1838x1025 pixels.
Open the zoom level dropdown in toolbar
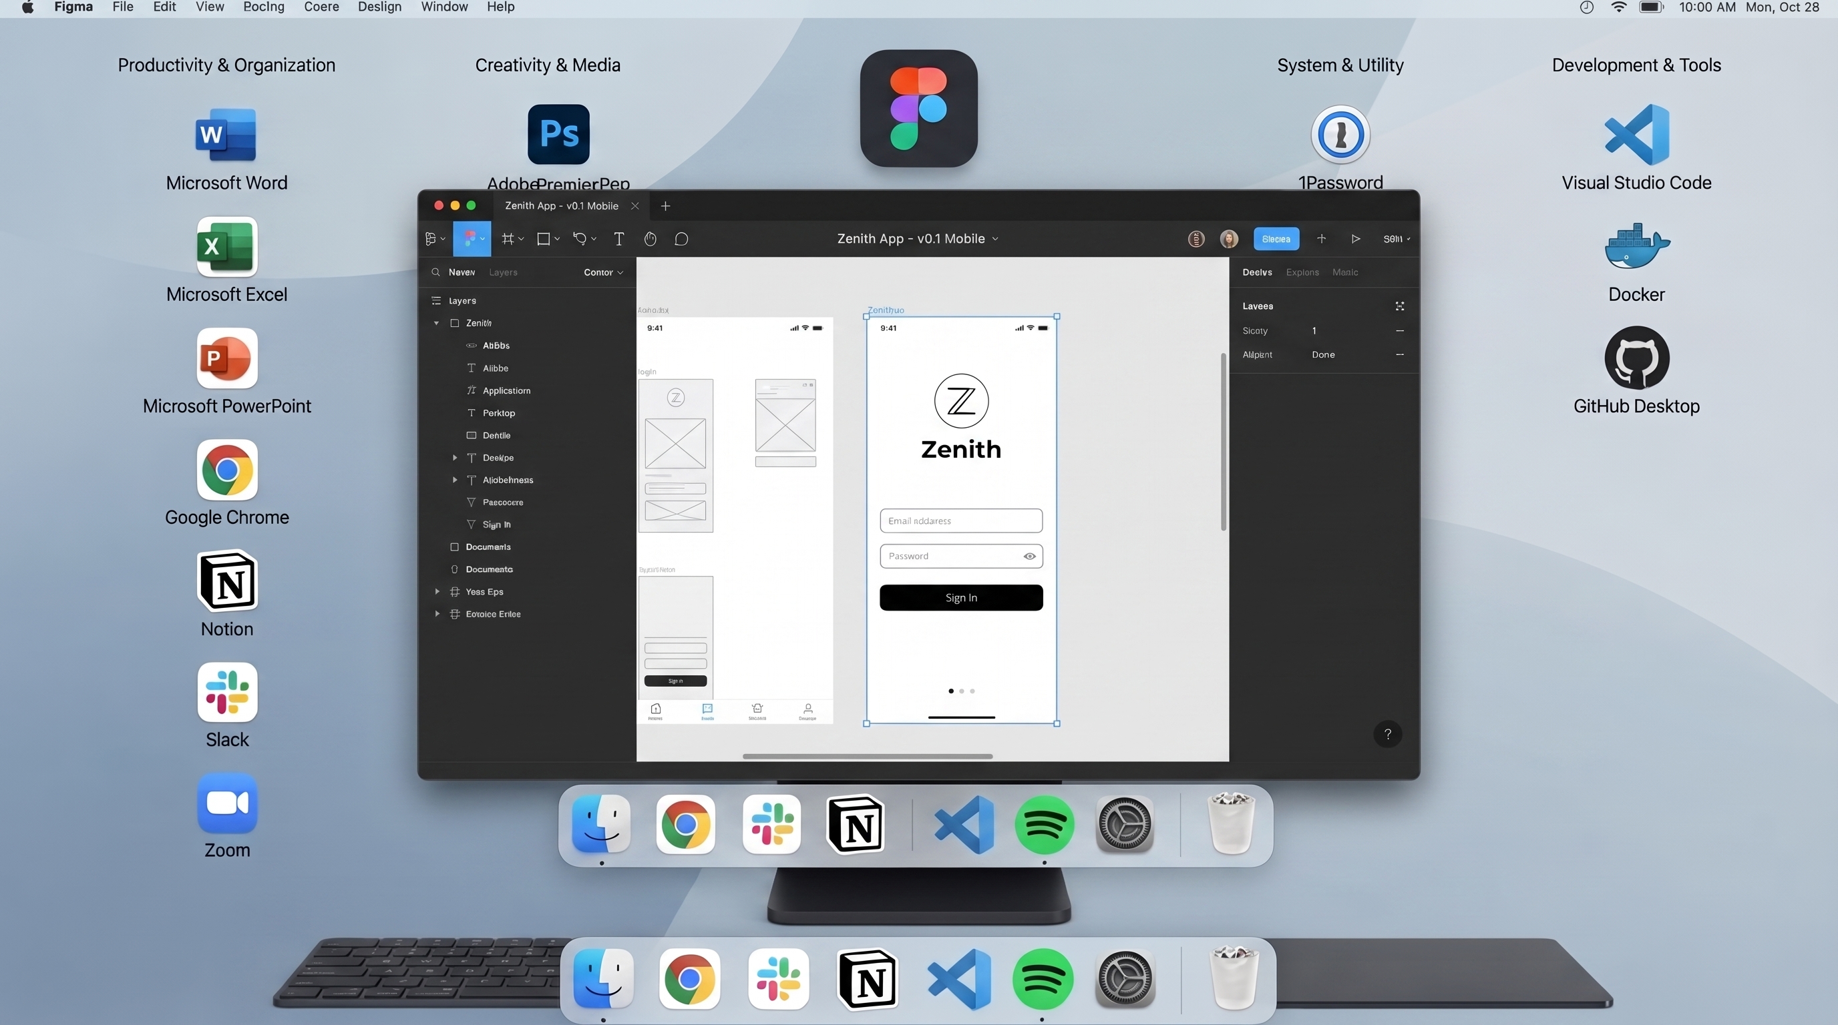pos(1397,239)
